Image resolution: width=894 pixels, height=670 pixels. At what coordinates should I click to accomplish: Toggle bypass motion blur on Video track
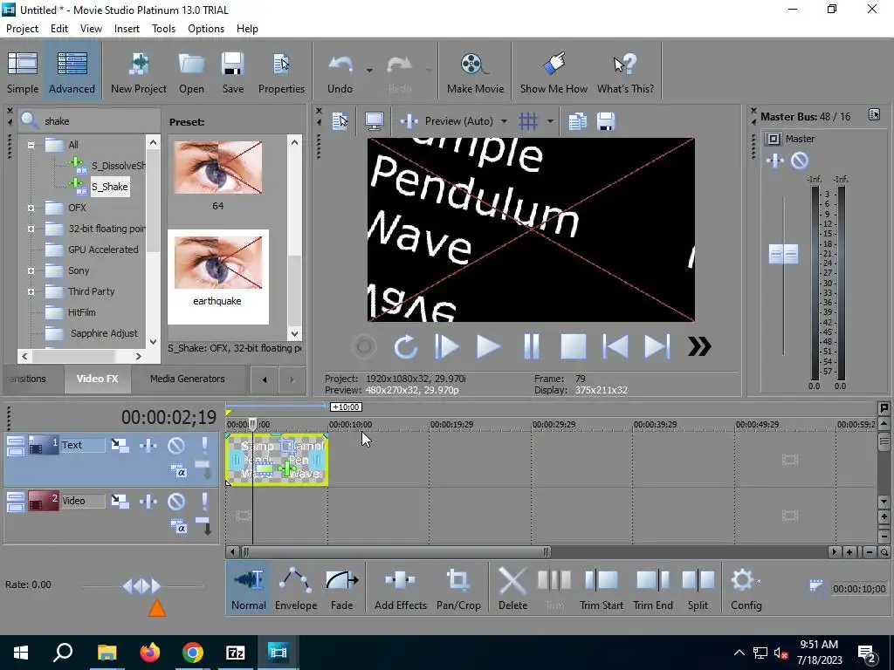120,502
